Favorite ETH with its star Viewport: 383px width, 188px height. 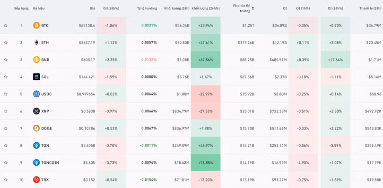pyautogui.click(x=6, y=43)
